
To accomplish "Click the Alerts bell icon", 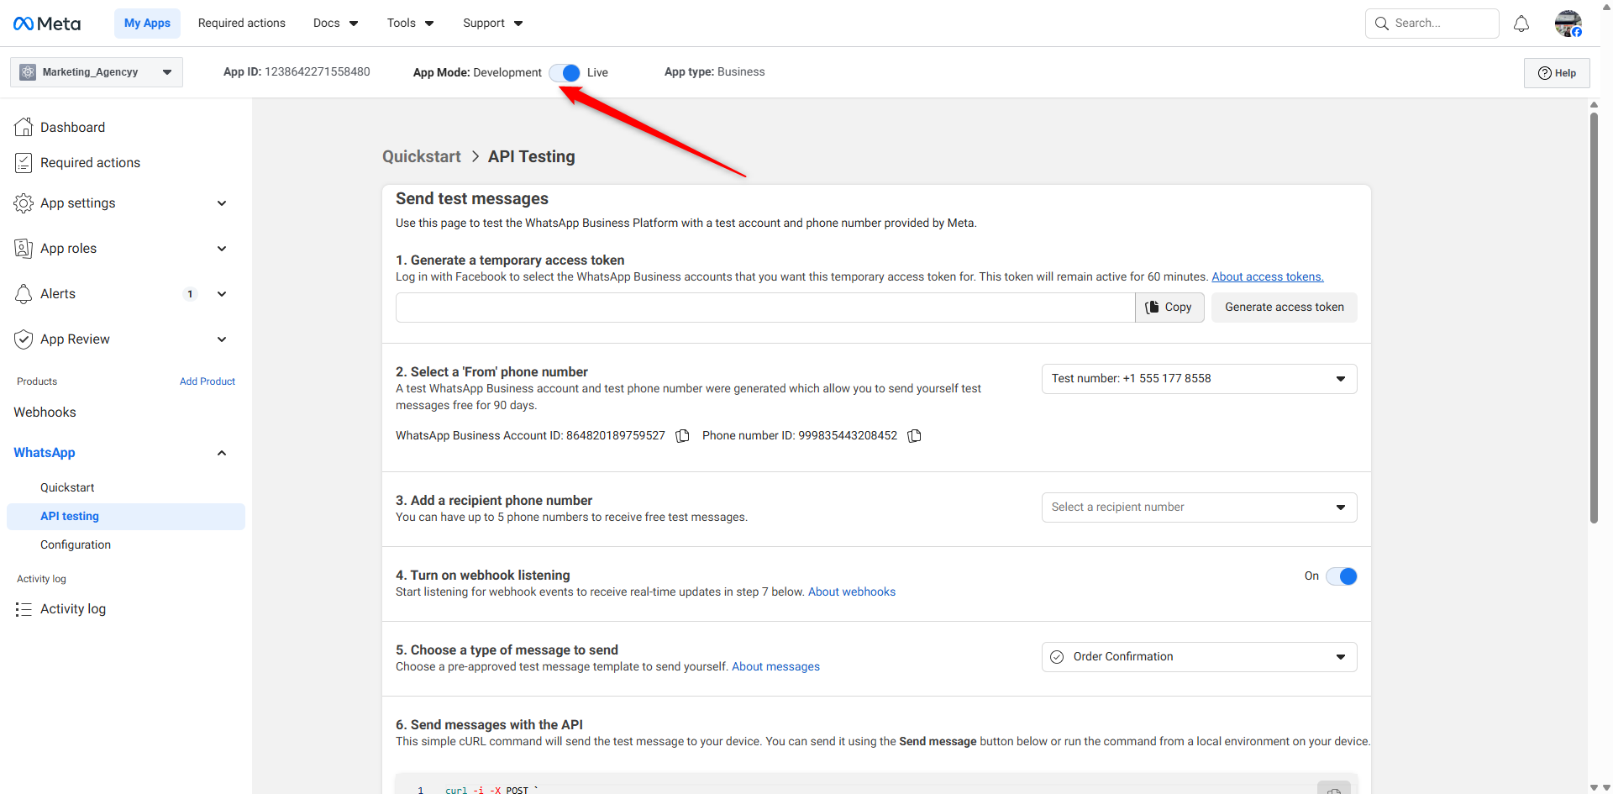I will (x=24, y=294).
